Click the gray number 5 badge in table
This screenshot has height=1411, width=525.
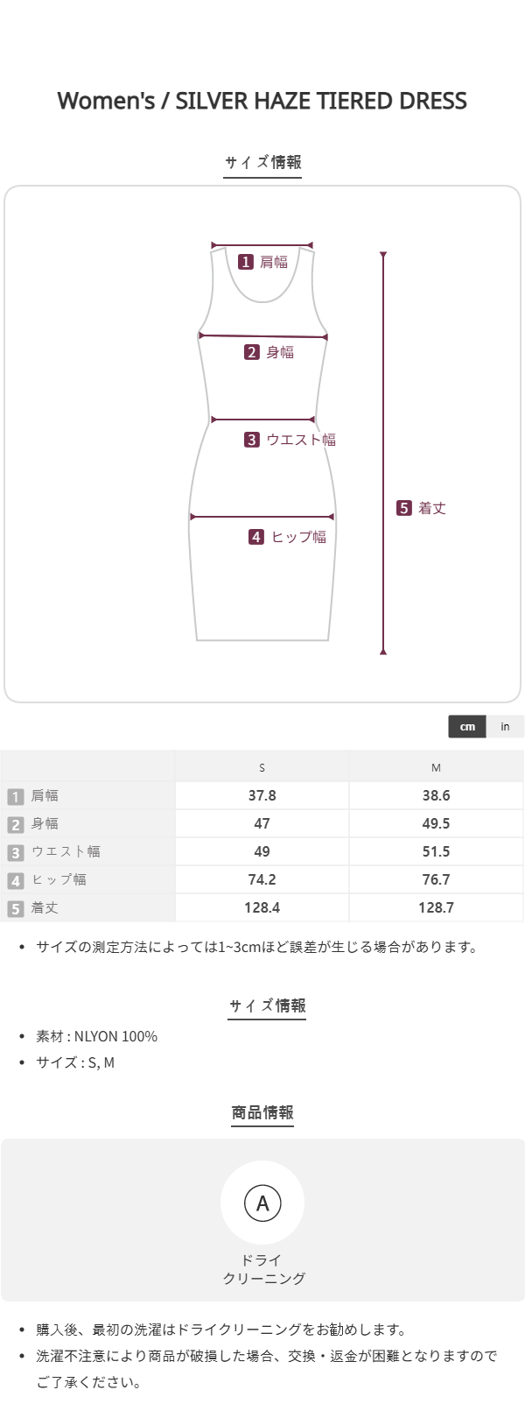(x=15, y=908)
